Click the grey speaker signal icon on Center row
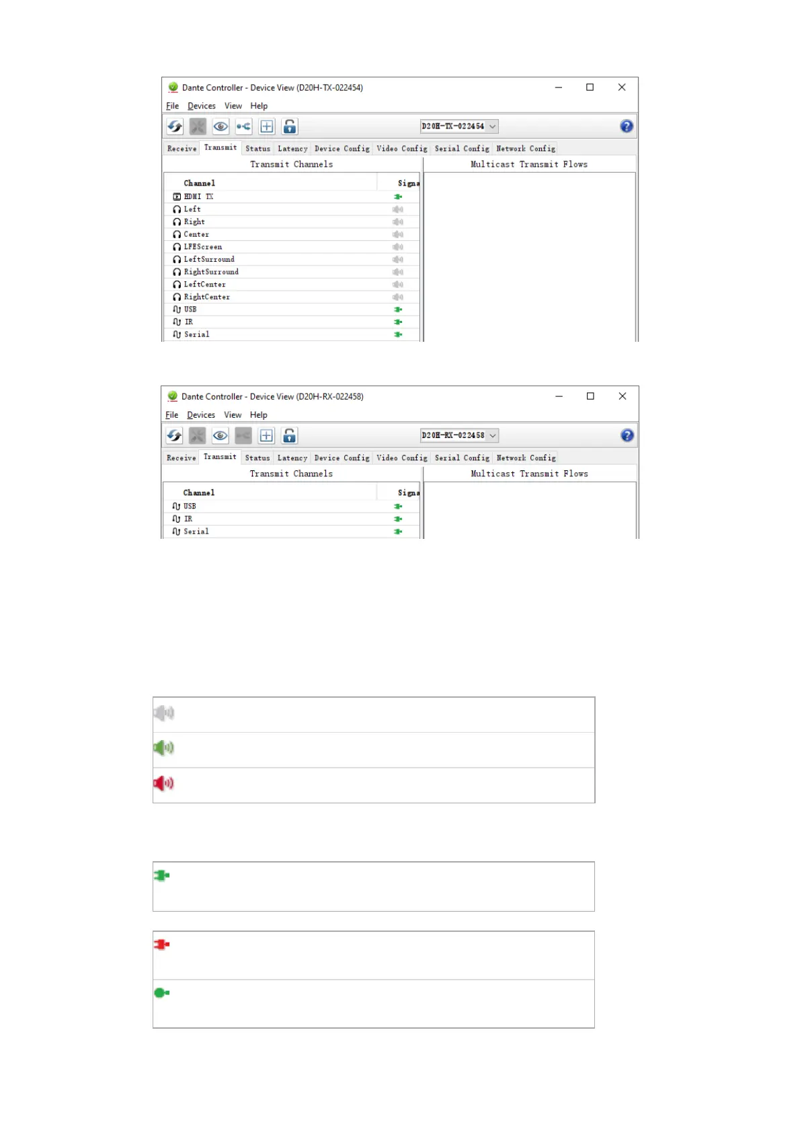This screenshot has height=1133, width=800. click(398, 234)
